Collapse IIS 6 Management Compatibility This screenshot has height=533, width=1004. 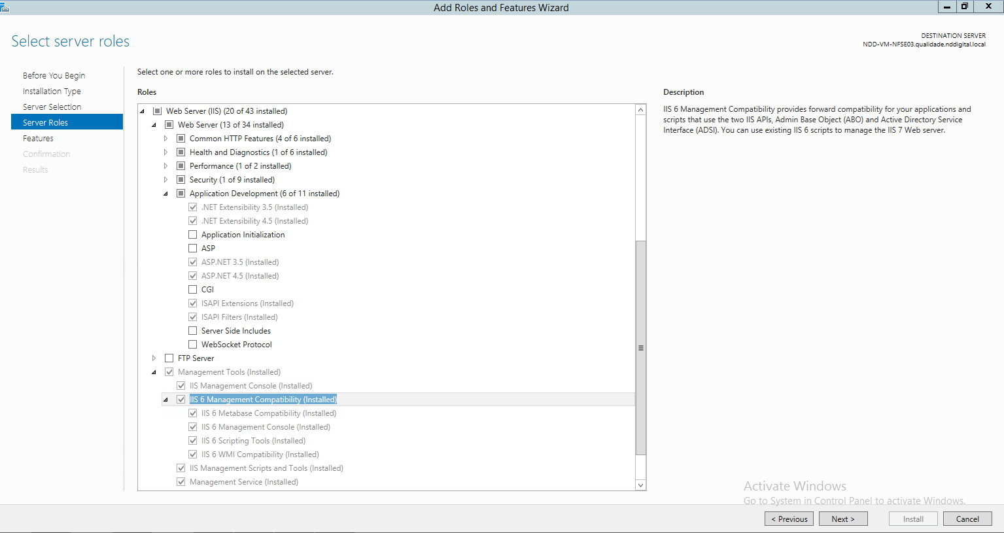coord(165,399)
